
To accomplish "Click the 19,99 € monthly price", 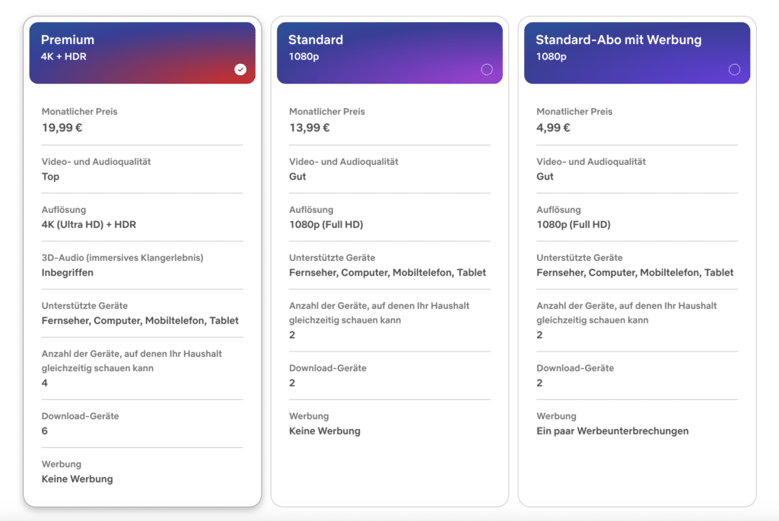I will coord(62,127).
